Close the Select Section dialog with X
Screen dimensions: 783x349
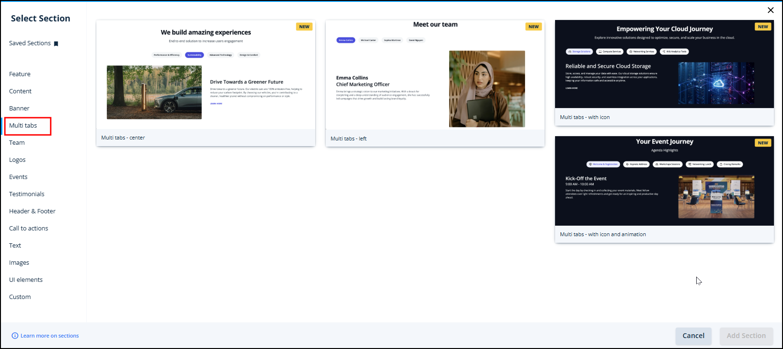point(770,10)
